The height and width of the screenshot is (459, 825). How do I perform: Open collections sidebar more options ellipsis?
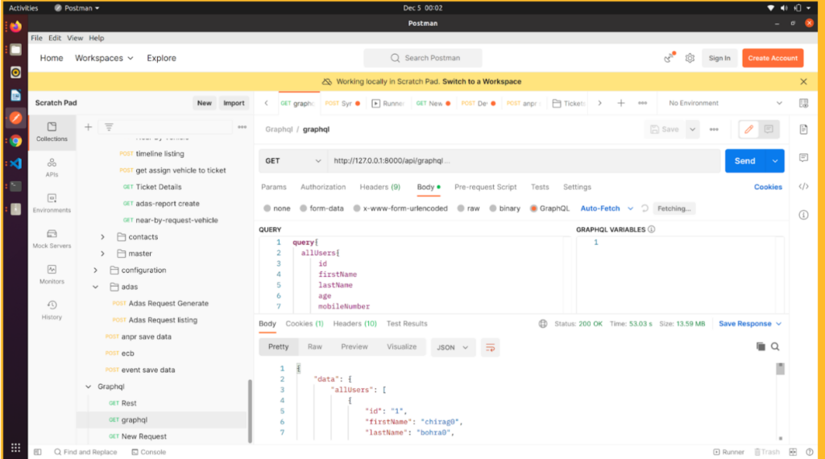[242, 126]
